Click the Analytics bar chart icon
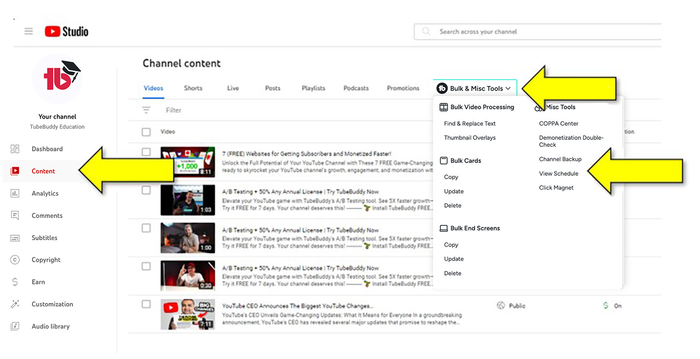The width and height of the screenshot is (700, 359). tap(15, 193)
